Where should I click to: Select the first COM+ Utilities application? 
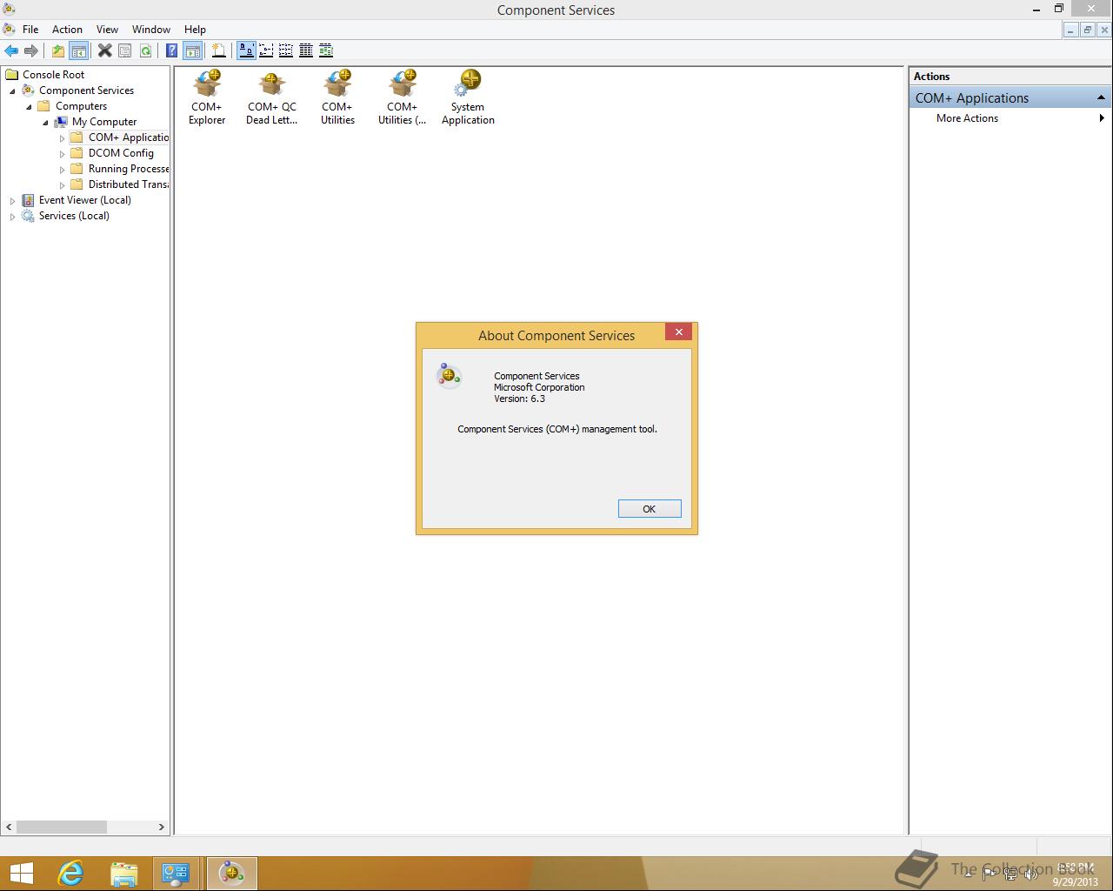pyautogui.click(x=337, y=97)
